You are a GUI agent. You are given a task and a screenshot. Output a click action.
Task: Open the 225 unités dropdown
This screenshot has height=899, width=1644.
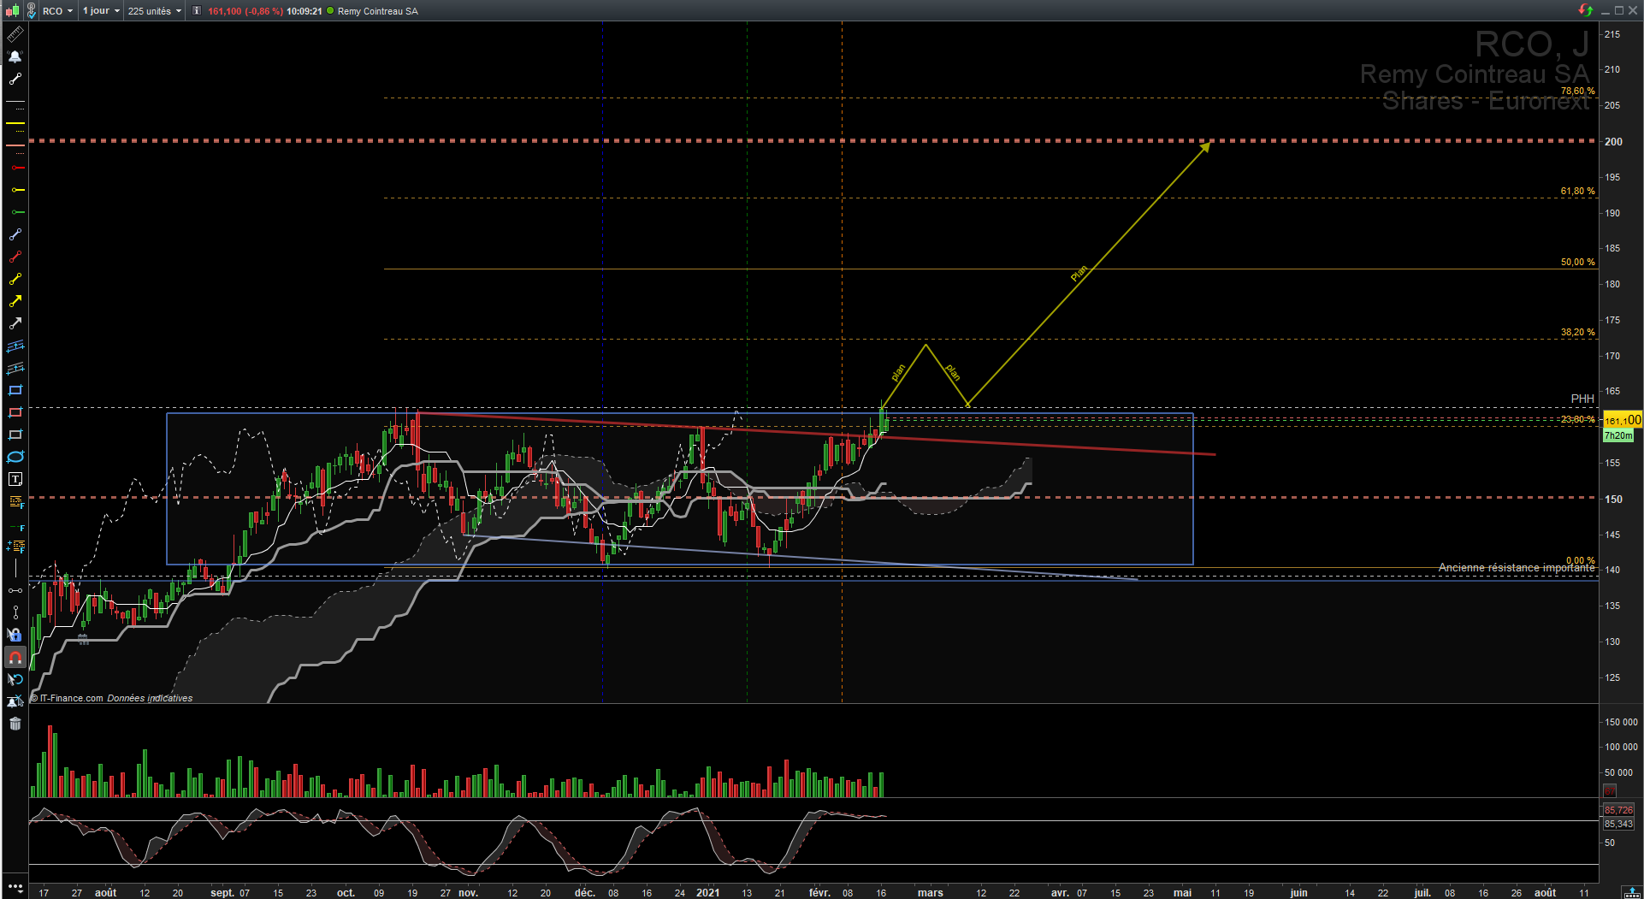(x=154, y=11)
